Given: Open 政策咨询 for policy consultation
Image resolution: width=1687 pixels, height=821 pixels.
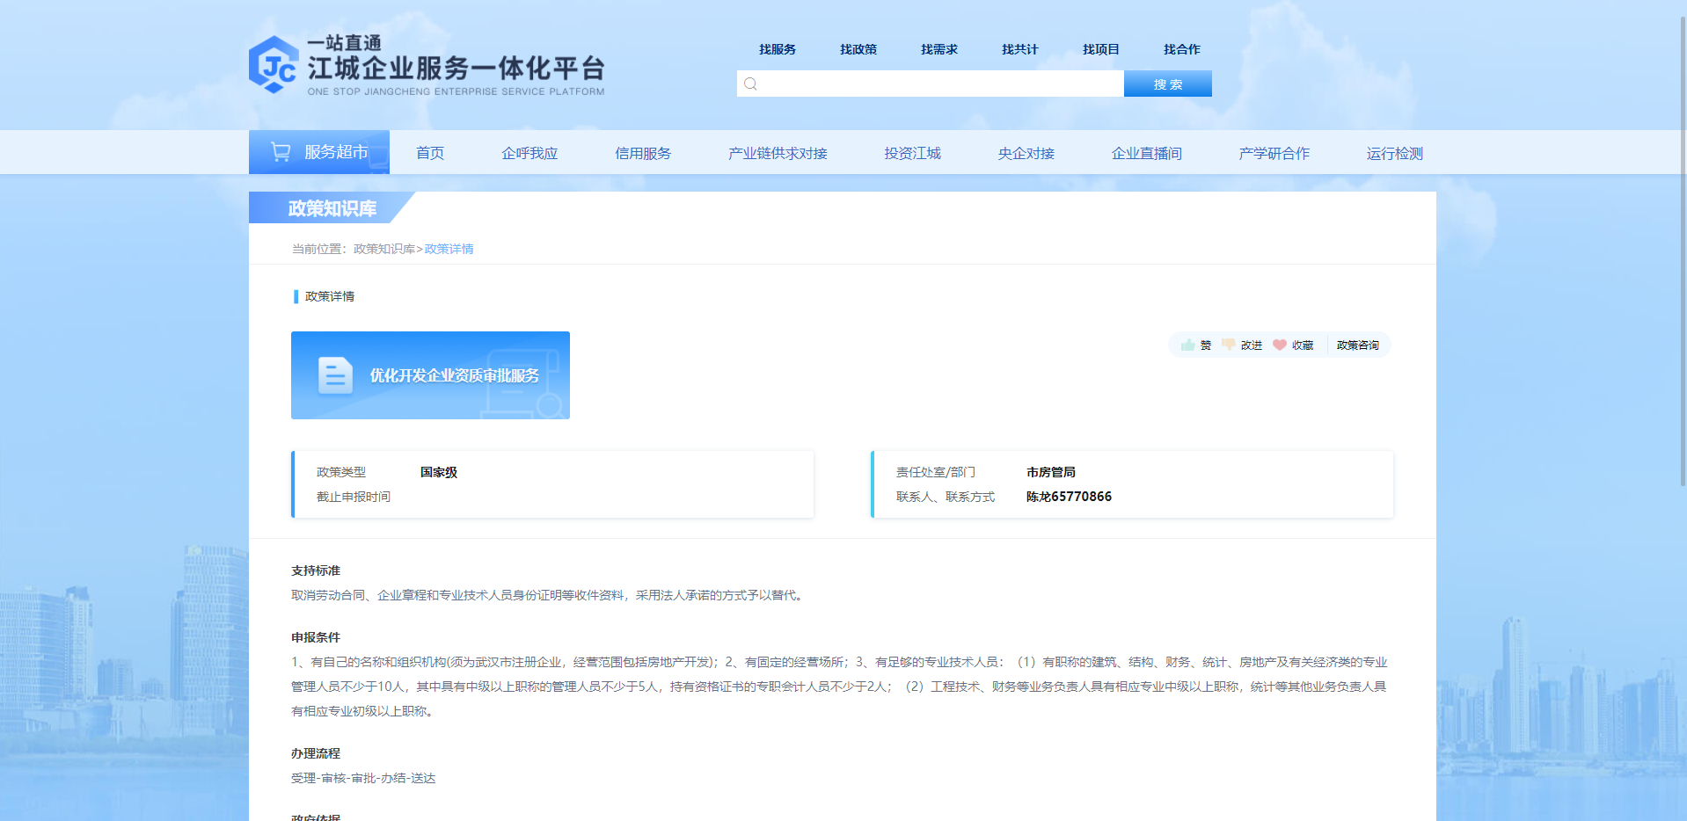Looking at the screenshot, I should 1357,345.
